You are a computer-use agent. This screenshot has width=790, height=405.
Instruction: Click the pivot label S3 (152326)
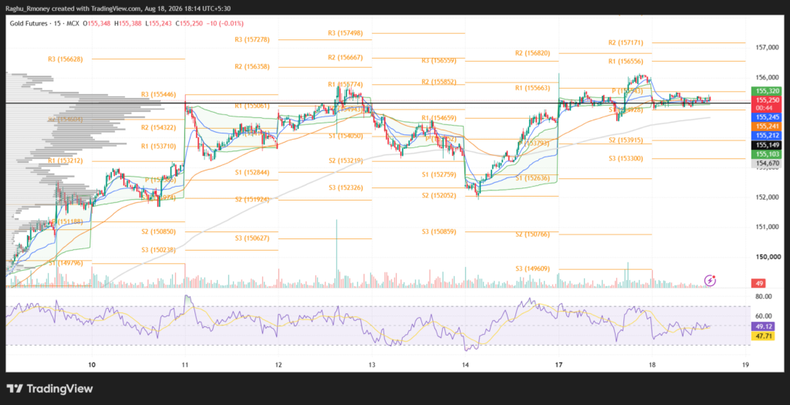(345, 187)
